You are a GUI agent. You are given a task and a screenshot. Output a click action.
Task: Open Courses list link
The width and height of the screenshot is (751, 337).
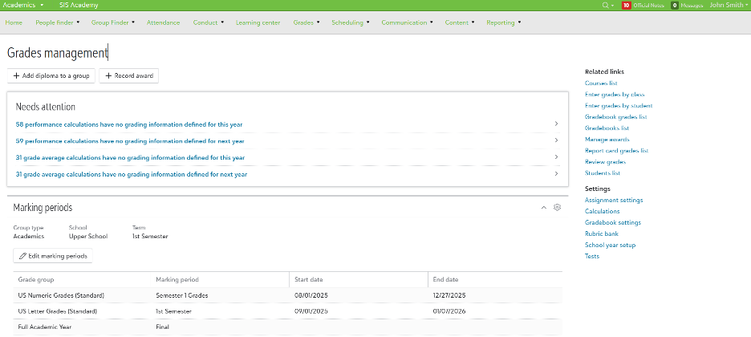tap(601, 83)
